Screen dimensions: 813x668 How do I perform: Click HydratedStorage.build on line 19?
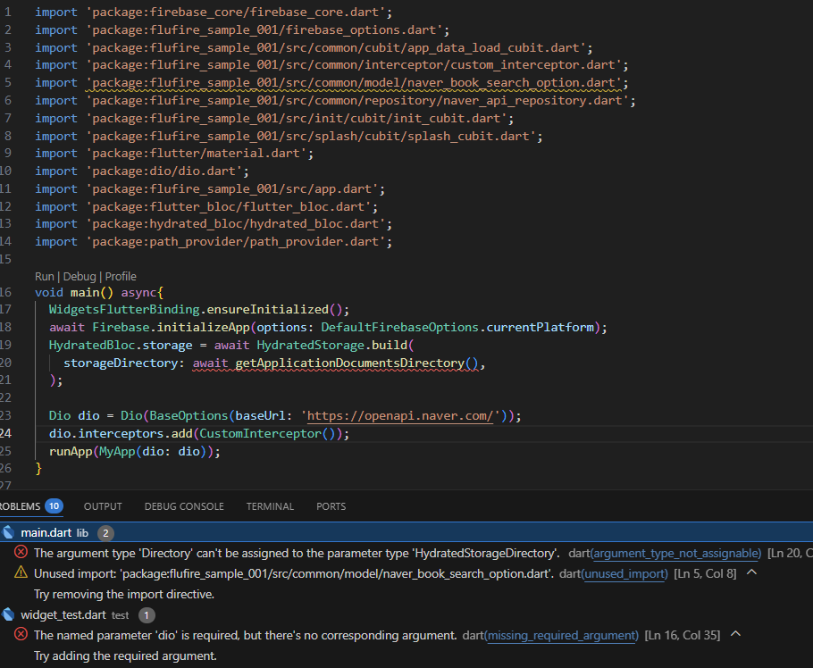[331, 345]
